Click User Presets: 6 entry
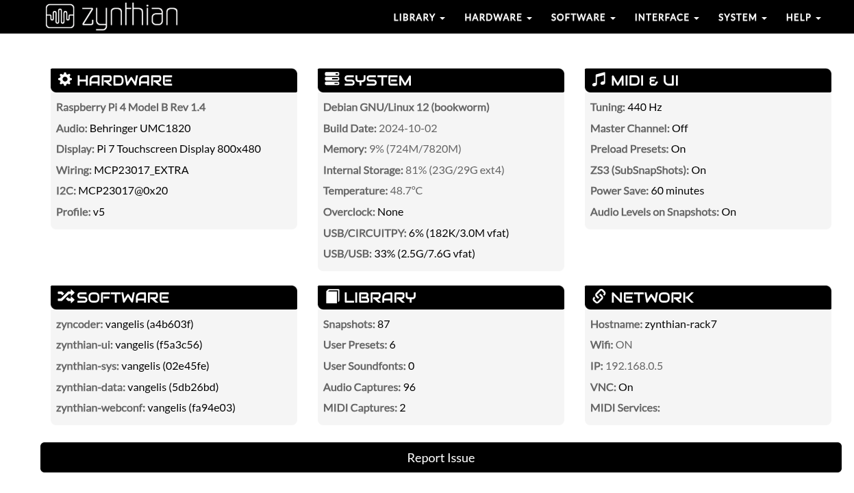Screen dimensions: 854x493 tap(359, 344)
